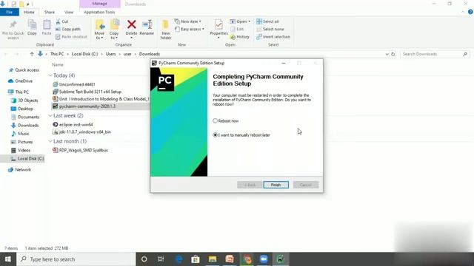Switch to the Home ribbon tab
474x266 pixels.
[x=29, y=12]
